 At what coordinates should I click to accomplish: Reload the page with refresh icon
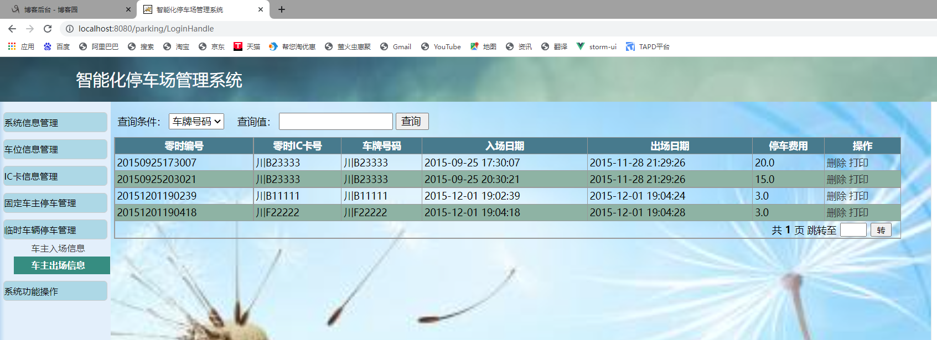point(48,29)
